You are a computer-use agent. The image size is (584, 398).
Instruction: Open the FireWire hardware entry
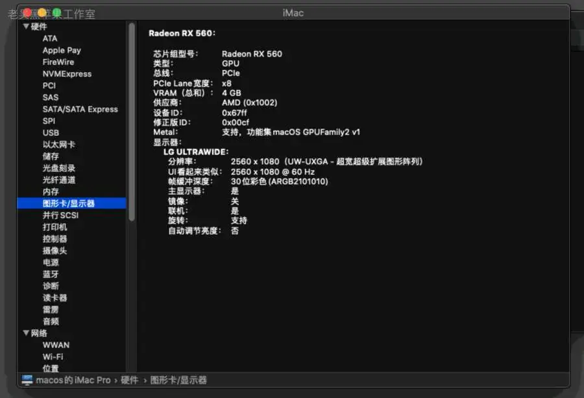(58, 62)
